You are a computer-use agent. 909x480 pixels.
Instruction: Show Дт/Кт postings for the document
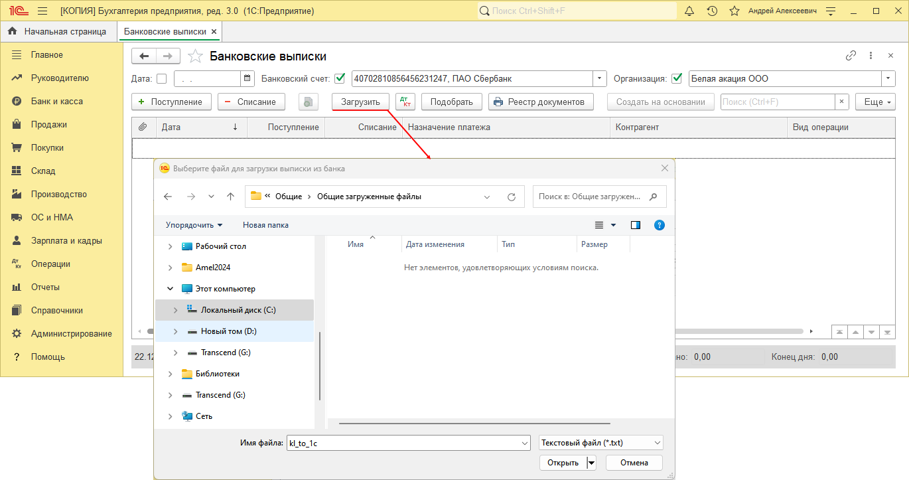pos(405,102)
